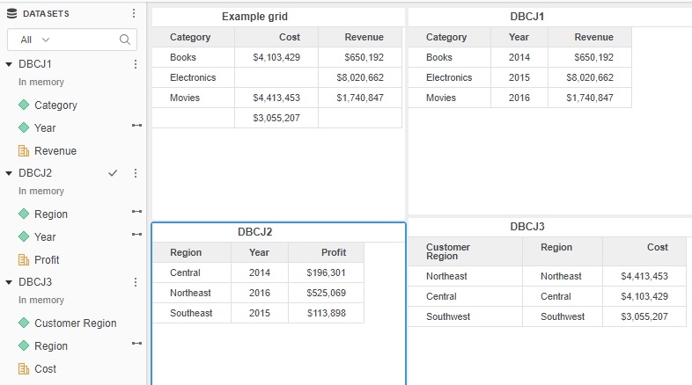Open the Datasets panel options menu
Screen dimensions: 692x385
[134, 14]
